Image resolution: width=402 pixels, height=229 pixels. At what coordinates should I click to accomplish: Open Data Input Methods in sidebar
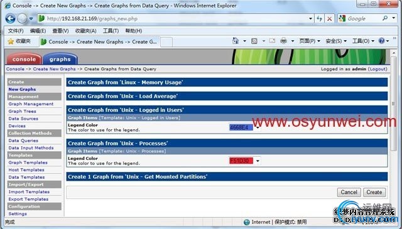[x=31, y=148]
